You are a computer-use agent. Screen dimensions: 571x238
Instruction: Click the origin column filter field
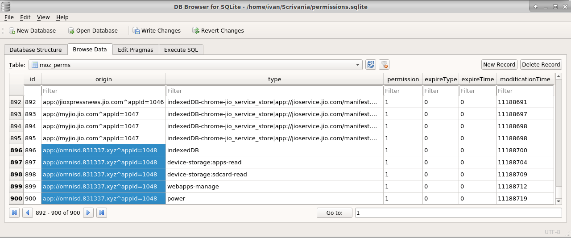click(103, 91)
